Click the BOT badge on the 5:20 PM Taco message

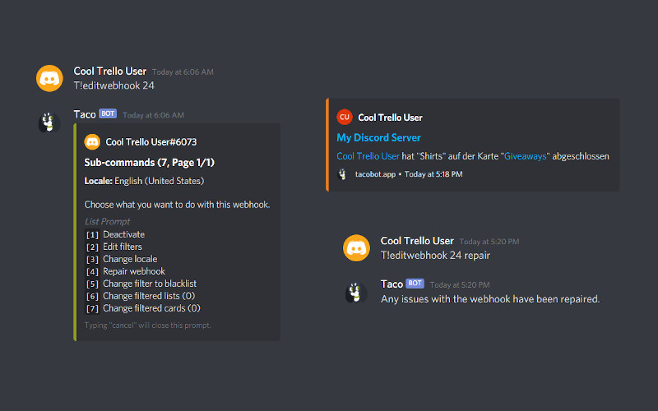pyautogui.click(x=415, y=284)
